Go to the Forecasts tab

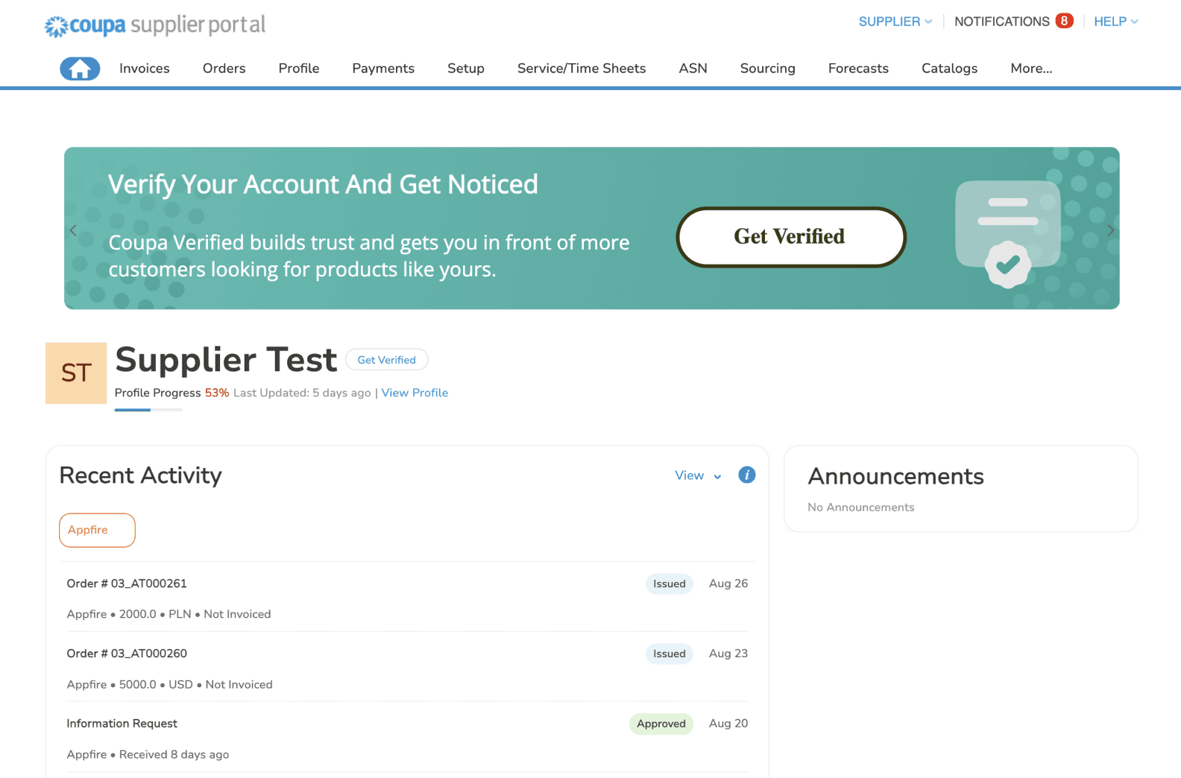858,69
